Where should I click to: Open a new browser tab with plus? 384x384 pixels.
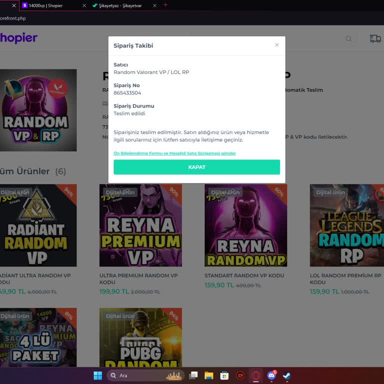(165, 5)
